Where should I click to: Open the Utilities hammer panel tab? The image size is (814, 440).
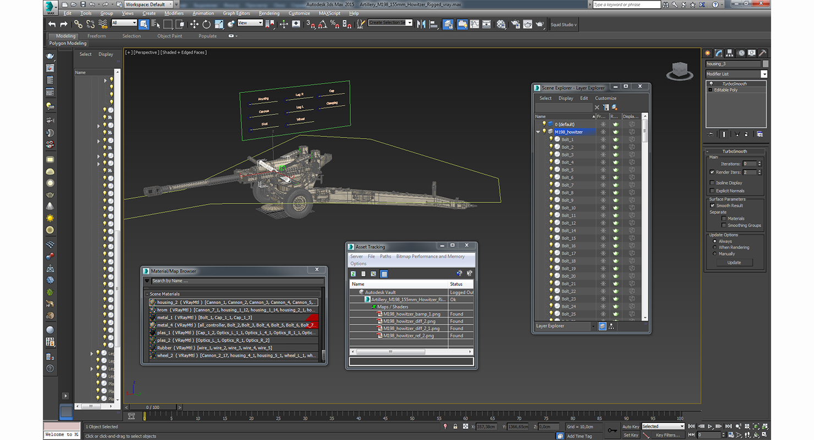pos(762,53)
